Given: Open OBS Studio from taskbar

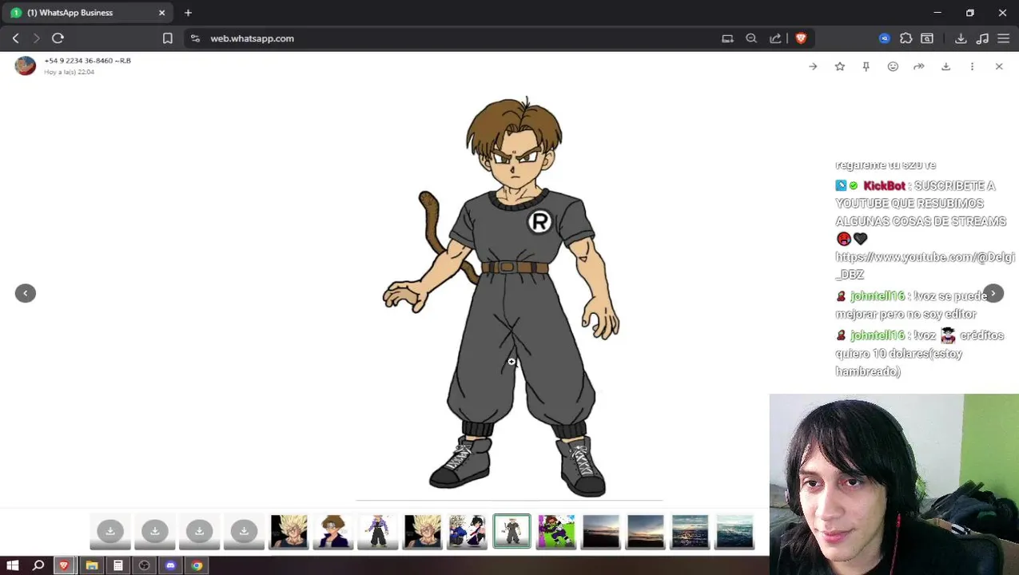Looking at the screenshot, I should tap(144, 565).
